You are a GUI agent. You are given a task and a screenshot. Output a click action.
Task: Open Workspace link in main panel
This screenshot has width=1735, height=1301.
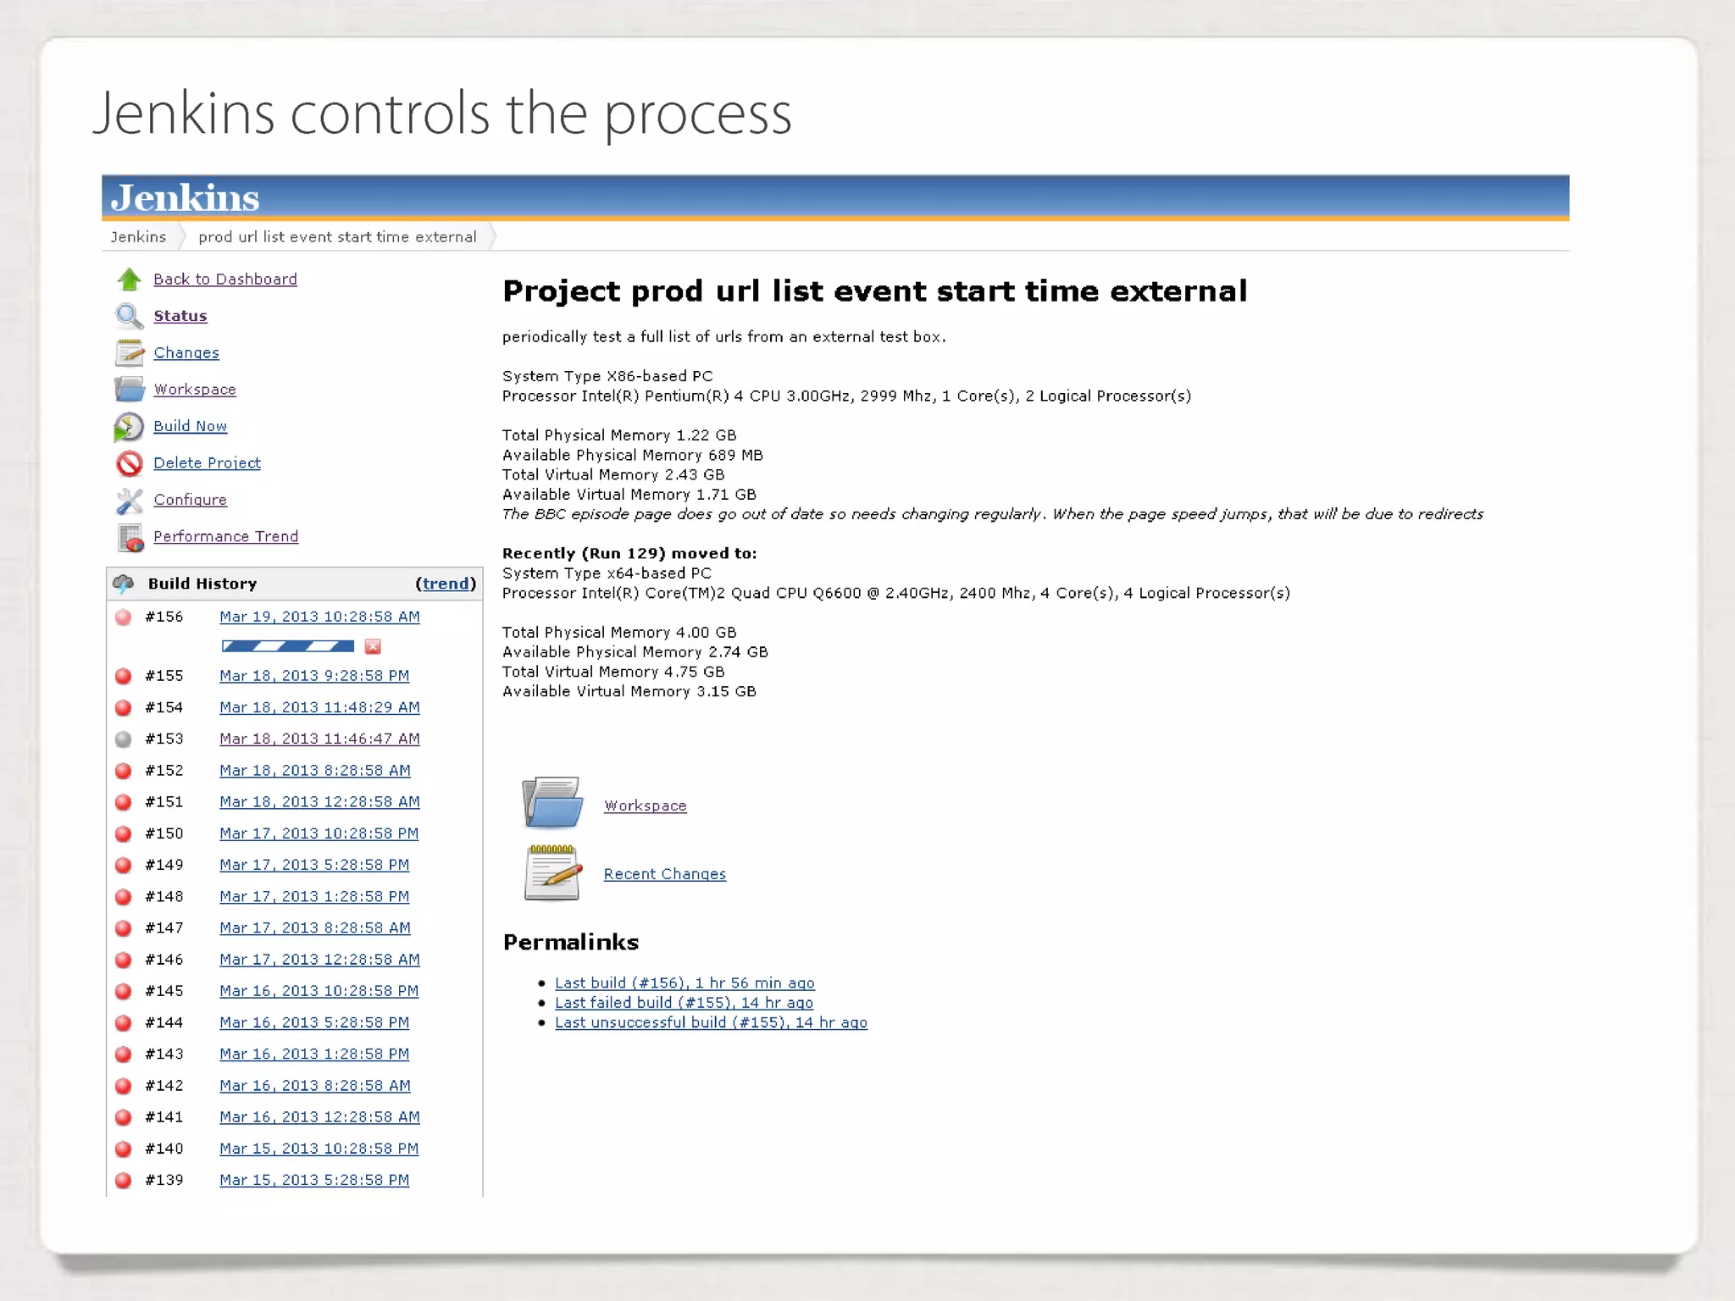[x=646, y=806]
